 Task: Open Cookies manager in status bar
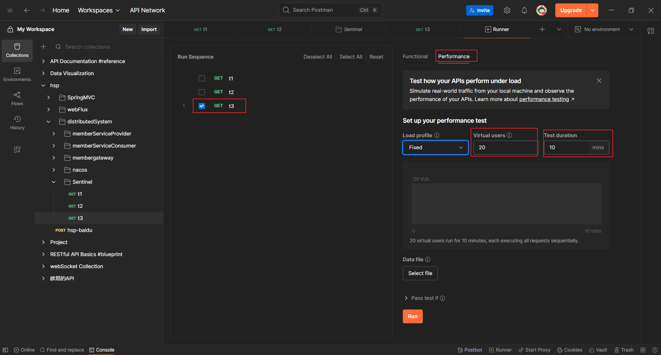click(570, 350)
